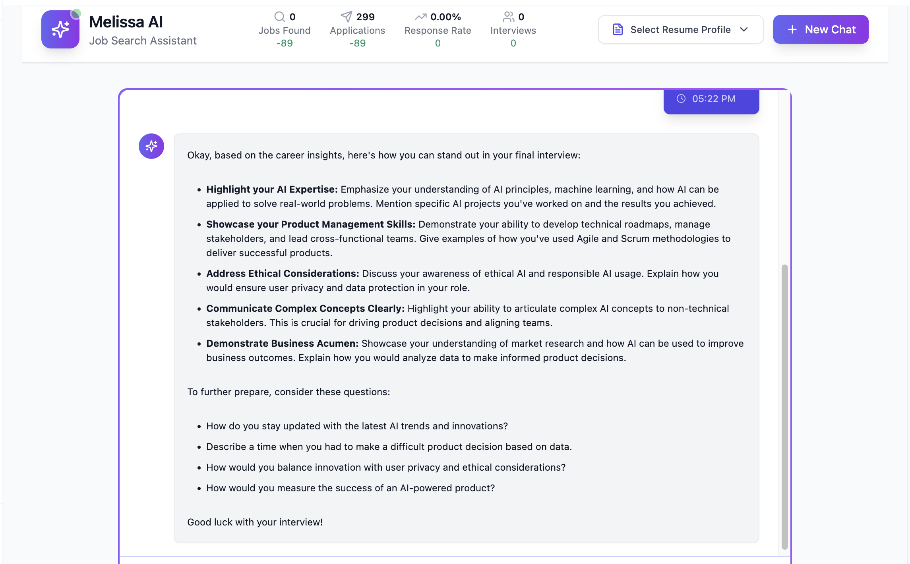Expand the resume profile chevron arrow

744,29
